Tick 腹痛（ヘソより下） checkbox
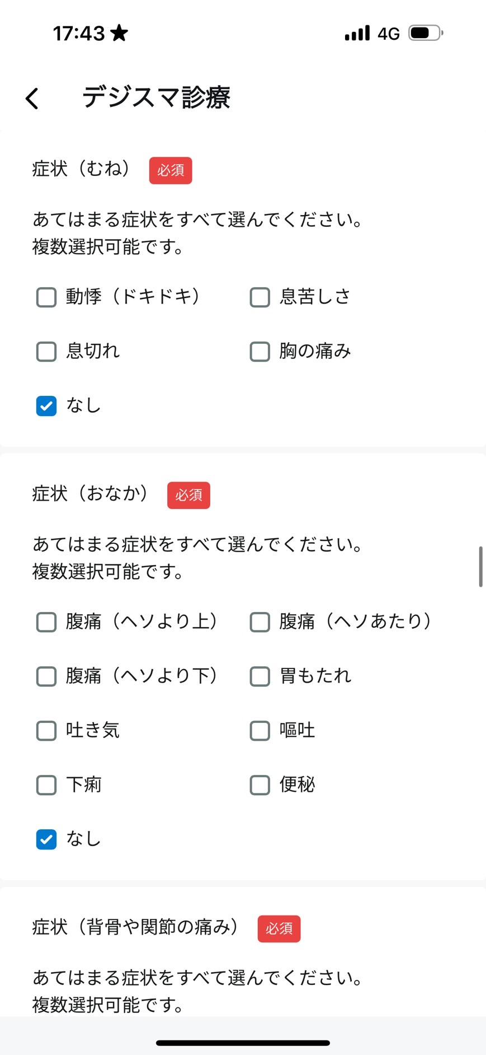 pyautogui.click(x=46, y=676)
